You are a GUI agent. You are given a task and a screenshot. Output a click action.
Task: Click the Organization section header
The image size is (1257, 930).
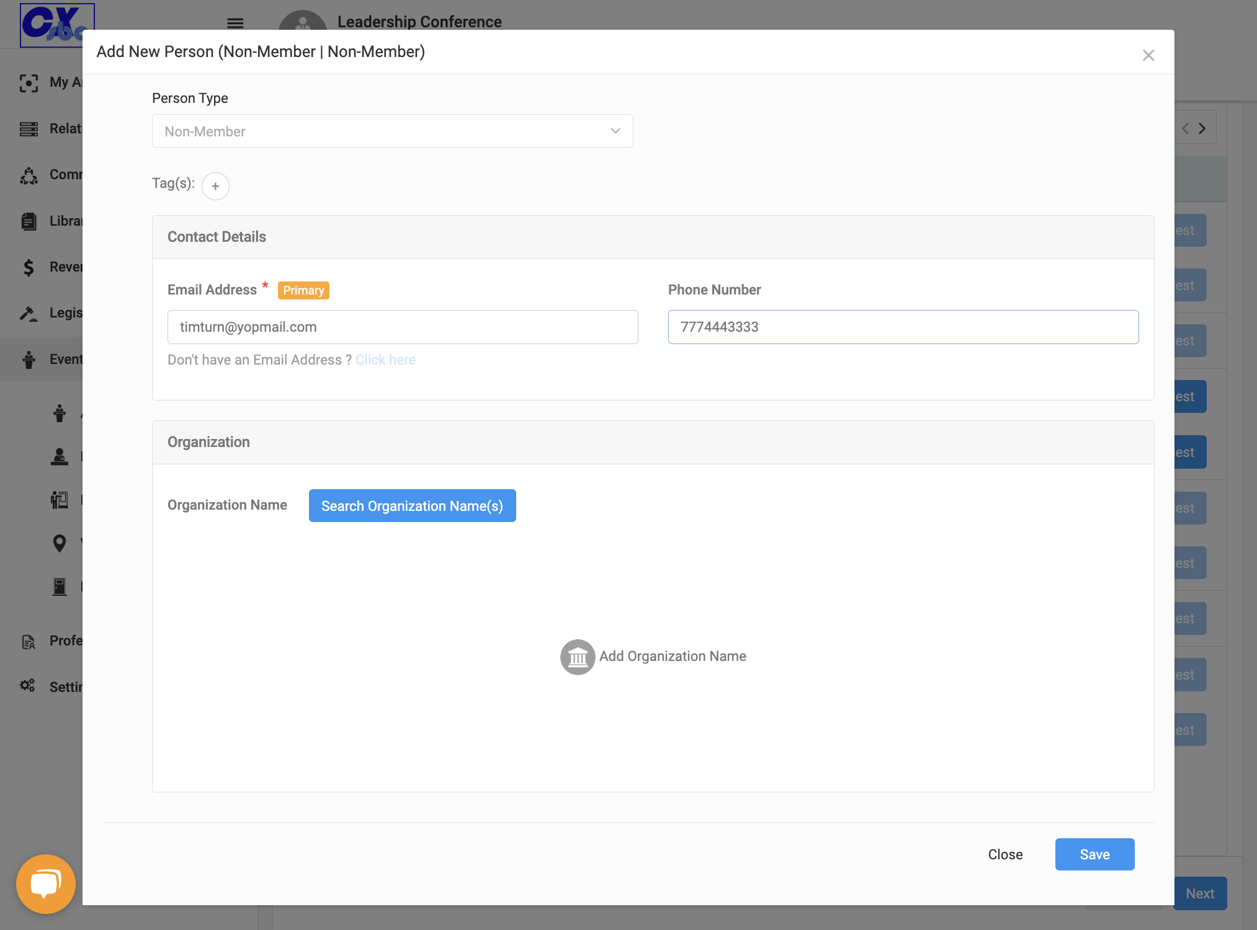coord(653,442)
